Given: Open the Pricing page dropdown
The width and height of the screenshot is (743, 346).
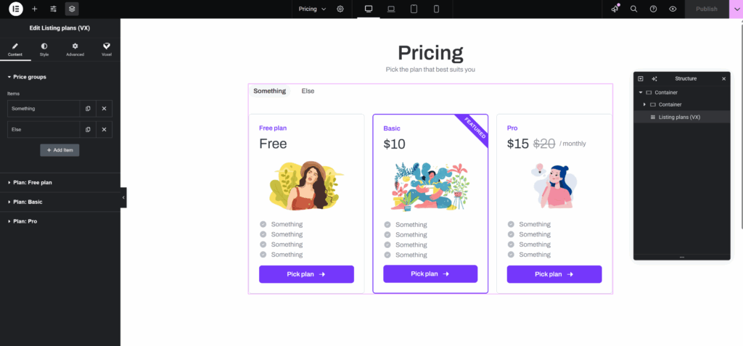Looking at the screenshot, I should (x=313, y=9).
